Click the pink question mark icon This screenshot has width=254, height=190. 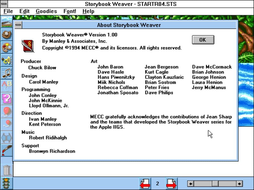coord(7,98)
